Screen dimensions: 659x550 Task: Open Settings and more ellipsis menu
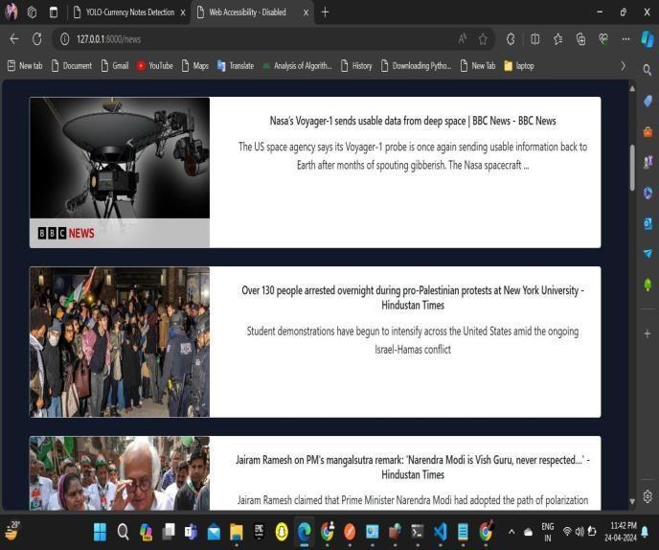[x=625, y=39]
